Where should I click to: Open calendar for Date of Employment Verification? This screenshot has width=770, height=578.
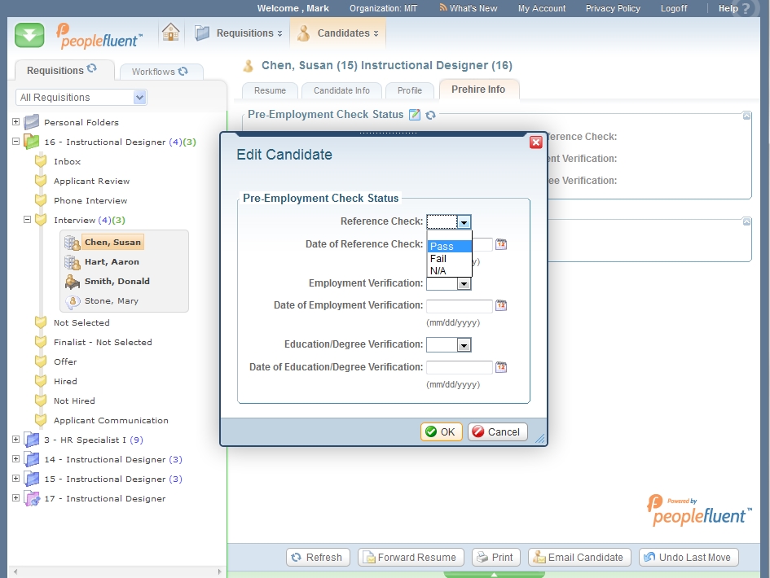tap(501, 306)
